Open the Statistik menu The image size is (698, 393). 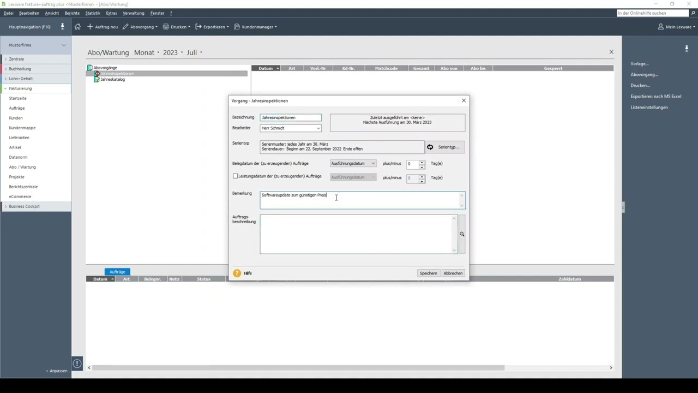93,13
